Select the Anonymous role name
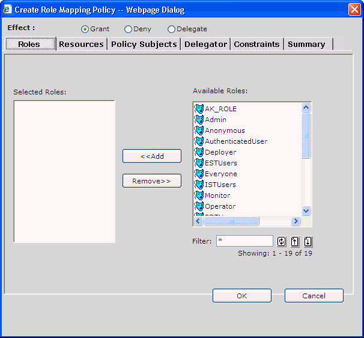364x338 pixels. (225, 131)
